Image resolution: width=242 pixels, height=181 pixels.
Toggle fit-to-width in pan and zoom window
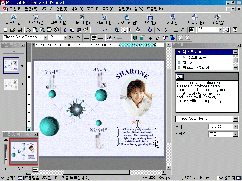coord(35,169)
